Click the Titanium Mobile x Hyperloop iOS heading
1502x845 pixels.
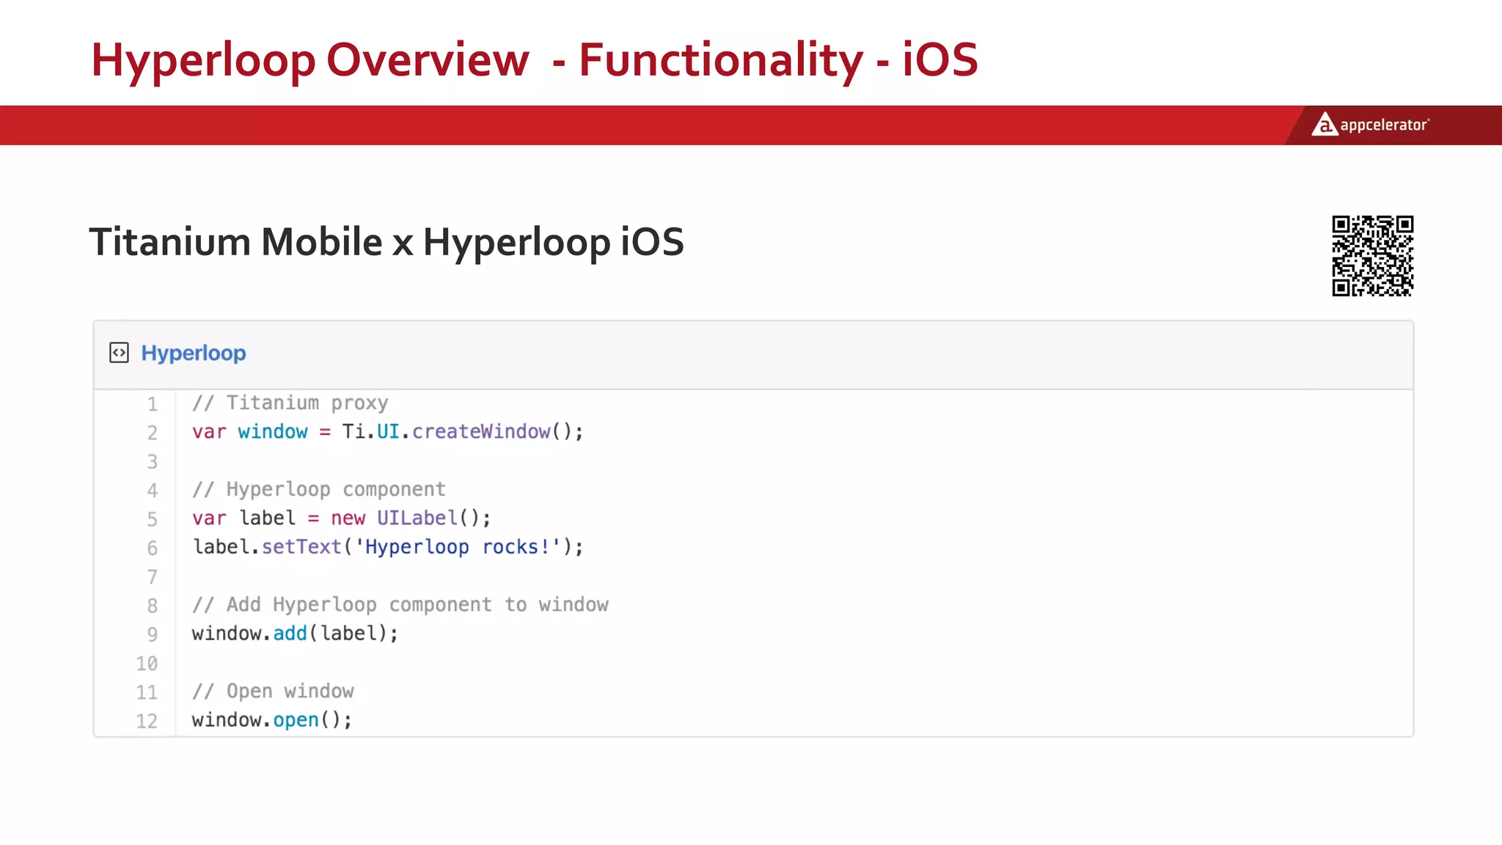point(387,242)
